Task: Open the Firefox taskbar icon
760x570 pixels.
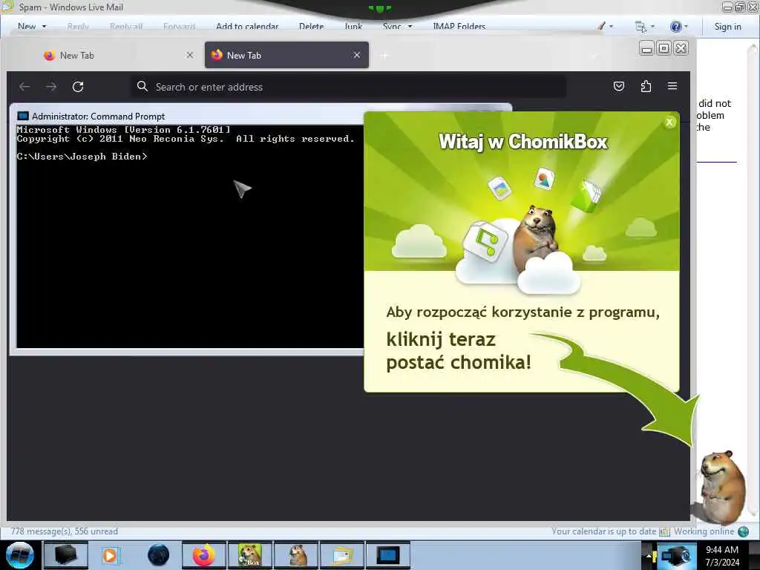Action: pos(204,555)
